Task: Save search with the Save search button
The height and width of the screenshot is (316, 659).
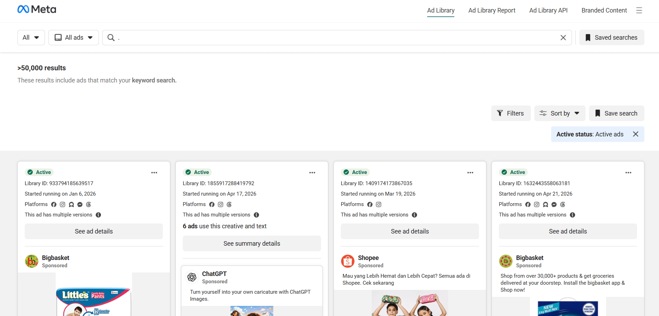Action: click(x=617, y=113)
